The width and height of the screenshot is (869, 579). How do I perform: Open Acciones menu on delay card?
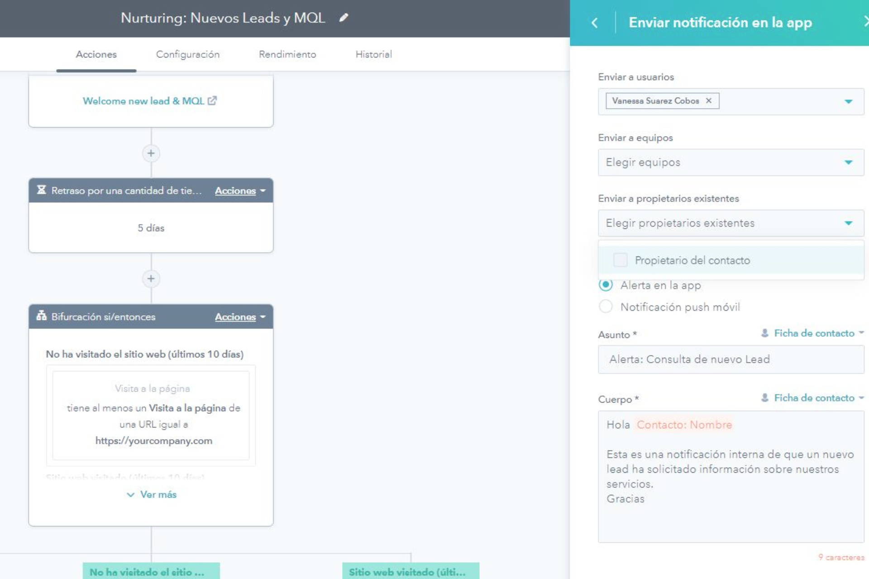click(240, 190)
